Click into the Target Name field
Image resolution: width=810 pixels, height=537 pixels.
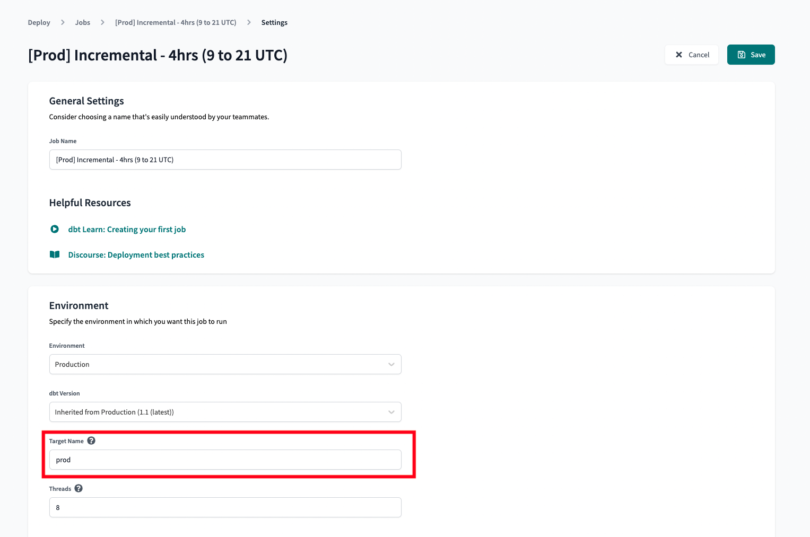[x=225, y=460]
